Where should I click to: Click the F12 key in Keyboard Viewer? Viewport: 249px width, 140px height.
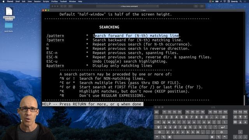point(225,112)
